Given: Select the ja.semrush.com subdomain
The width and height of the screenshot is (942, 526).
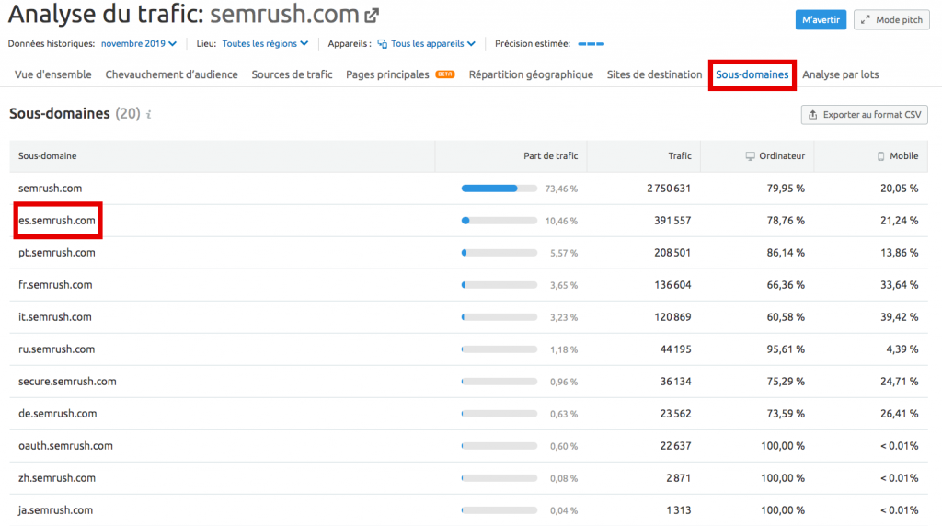Looking at the screenshot, I should (55, 510).
